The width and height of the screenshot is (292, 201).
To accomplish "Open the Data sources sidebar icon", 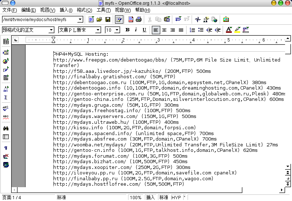I will coord(6,137).
